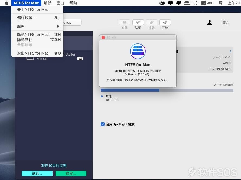Click the Verify checkmark toolbar icon
Image resolution: width=241 pixels, height=180 pixels.
coord(138,22)
